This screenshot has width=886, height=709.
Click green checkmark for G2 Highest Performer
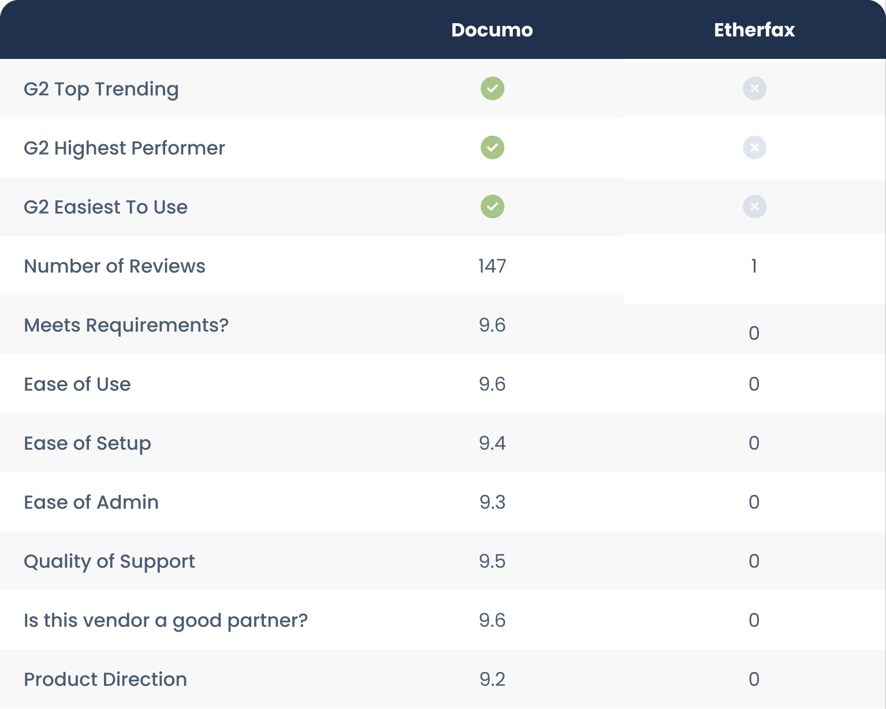point(492,147)
